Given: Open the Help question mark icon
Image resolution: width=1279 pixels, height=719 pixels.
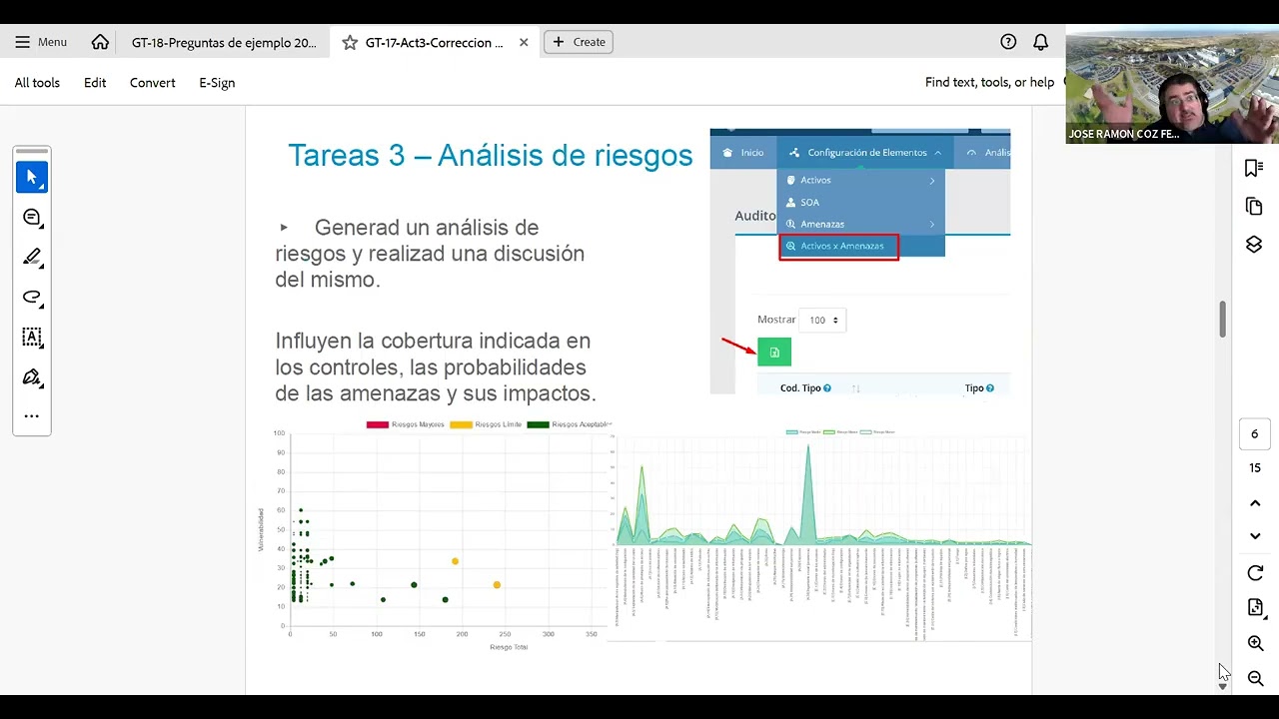Looking at the screenshot, I should [x=1008, y=42].
